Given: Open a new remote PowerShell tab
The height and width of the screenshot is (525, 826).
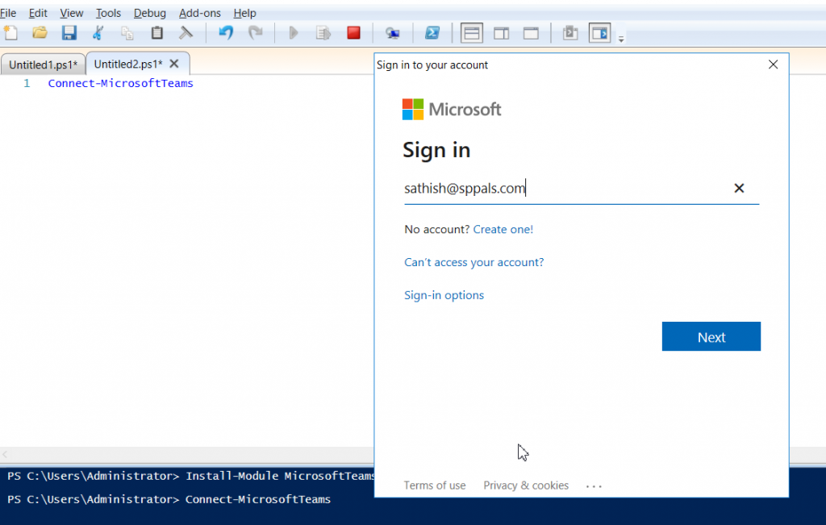Looking at the screenshot, I should pyautogui.click(x=393, y=33).
